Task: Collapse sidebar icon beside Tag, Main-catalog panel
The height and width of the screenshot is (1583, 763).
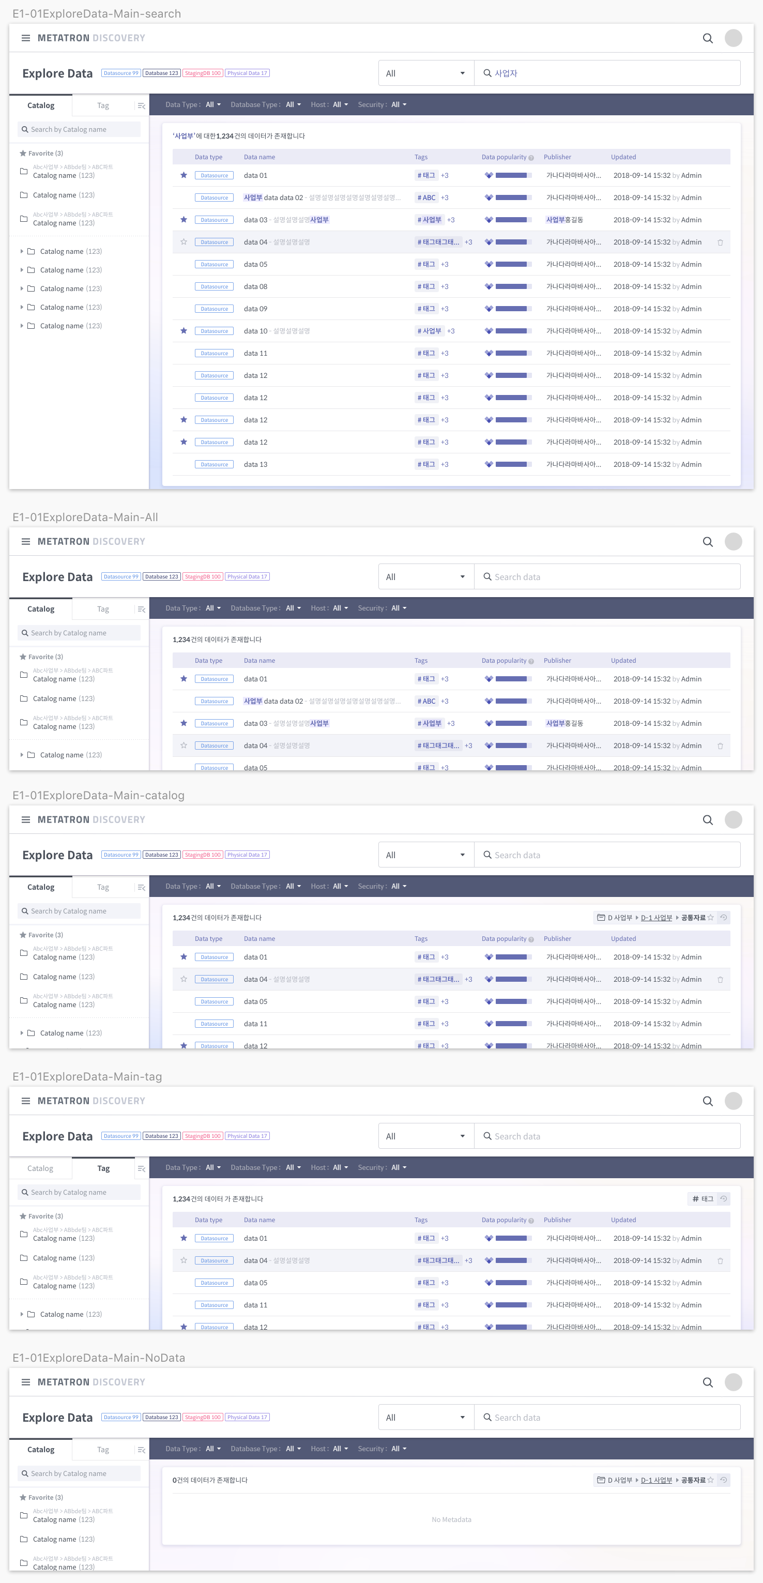Action: pos(141,887)
